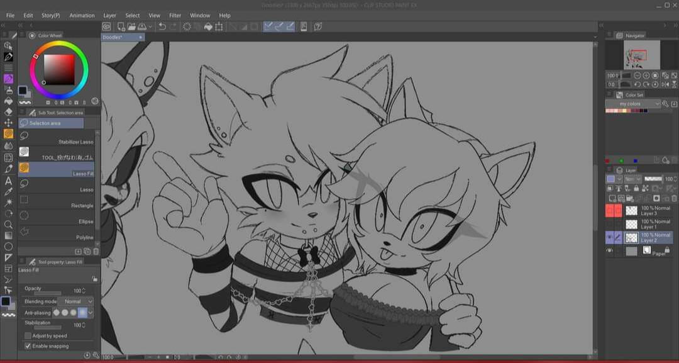Pick the Eyedropper tool
679x363 pixels.
click(x=8, y=192)
